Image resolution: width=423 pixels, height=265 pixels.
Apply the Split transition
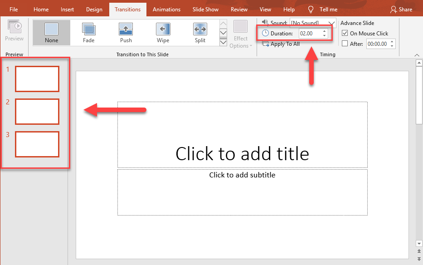(x=200, y=32)
